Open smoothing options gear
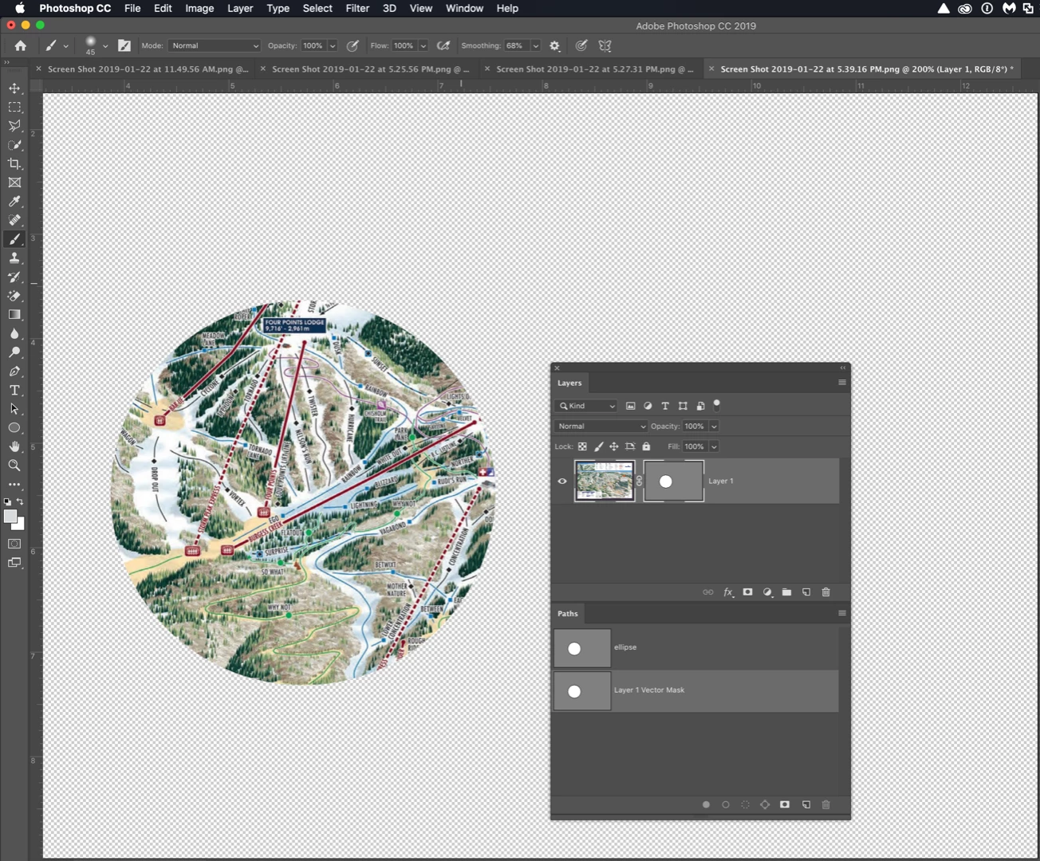This screenshot has width=1040, height=861. pyautogui.click(x=555, y=46)
